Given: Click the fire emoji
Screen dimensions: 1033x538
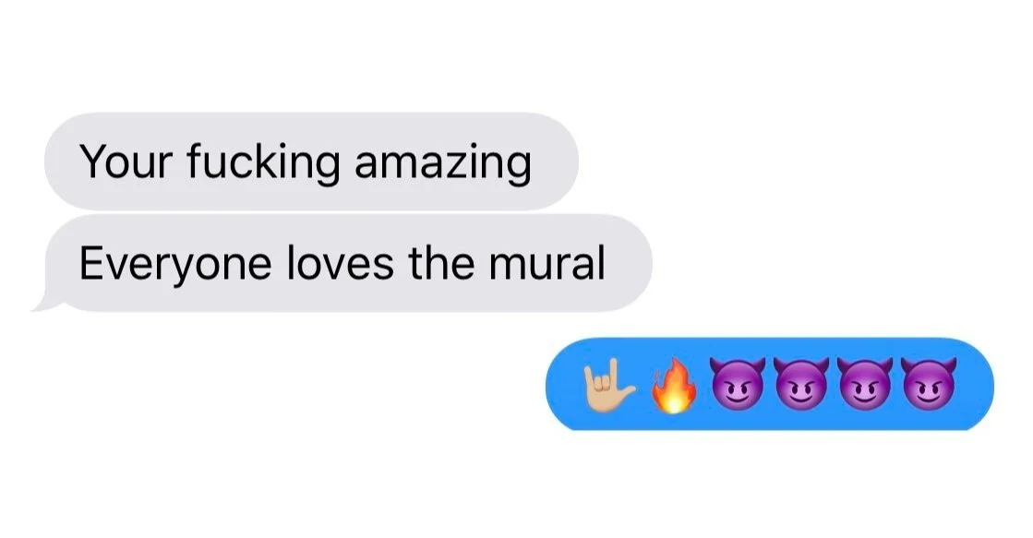Looking at the screenshot, I should 673,385.
